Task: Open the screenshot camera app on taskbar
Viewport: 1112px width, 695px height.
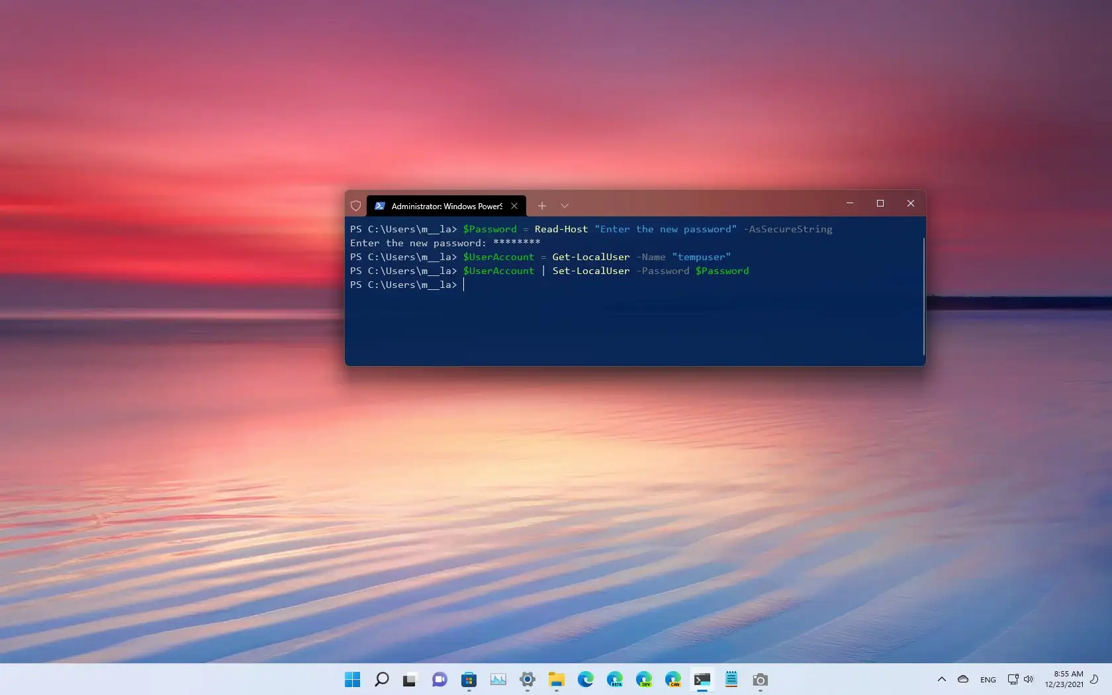Action: 760,680
